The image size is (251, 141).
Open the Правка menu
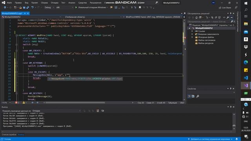coord(18,3)
